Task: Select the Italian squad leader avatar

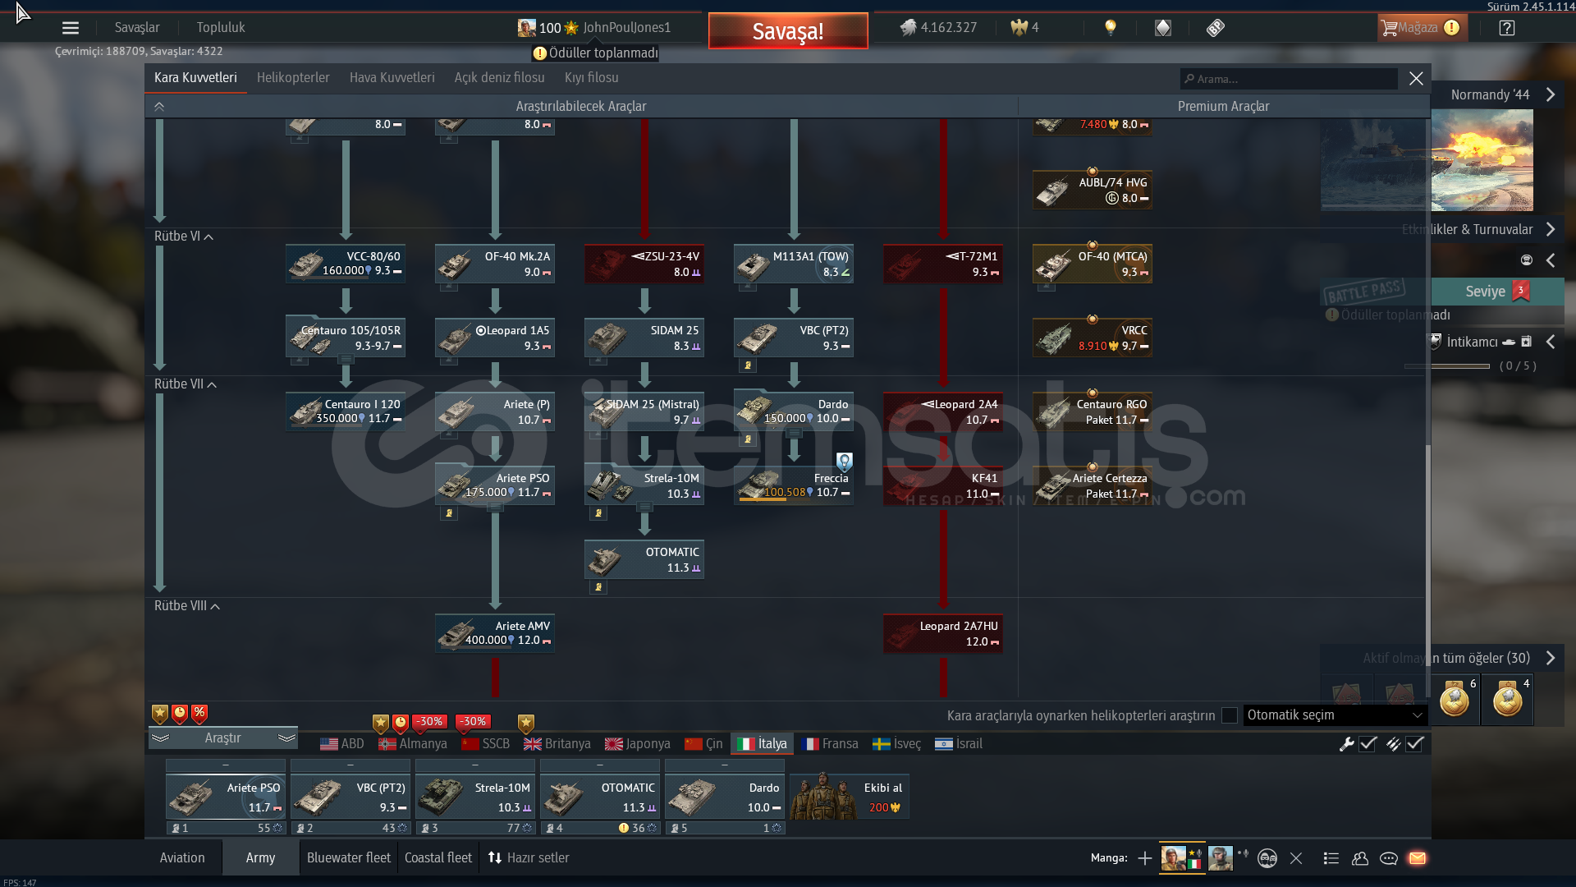Action: click(1174, 857)
